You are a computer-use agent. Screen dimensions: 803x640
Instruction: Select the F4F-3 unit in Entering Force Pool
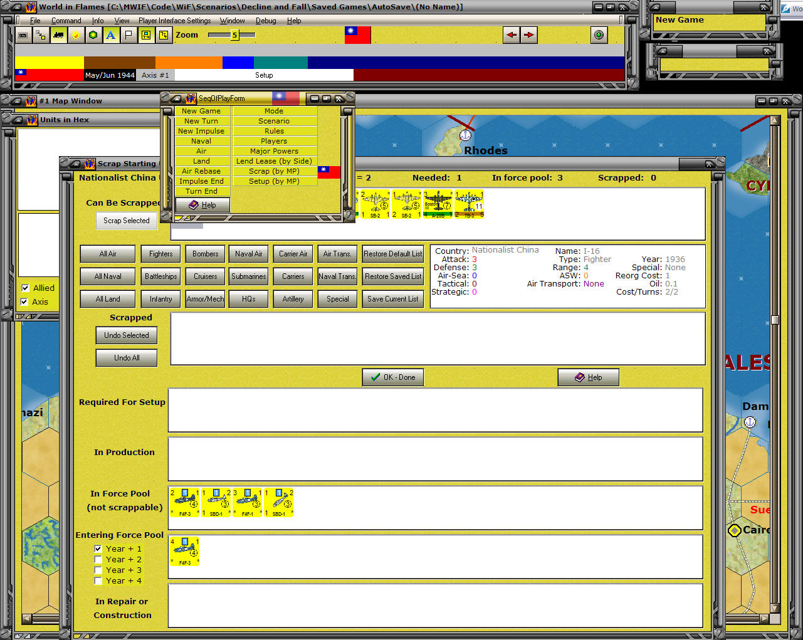[184, 550]
